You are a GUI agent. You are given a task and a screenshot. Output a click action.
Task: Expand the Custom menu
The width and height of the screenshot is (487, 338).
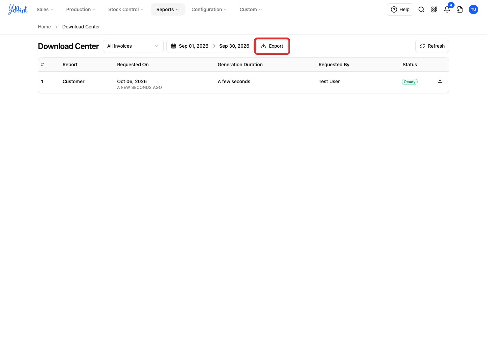pyautogui.click(x=251, y=9)
